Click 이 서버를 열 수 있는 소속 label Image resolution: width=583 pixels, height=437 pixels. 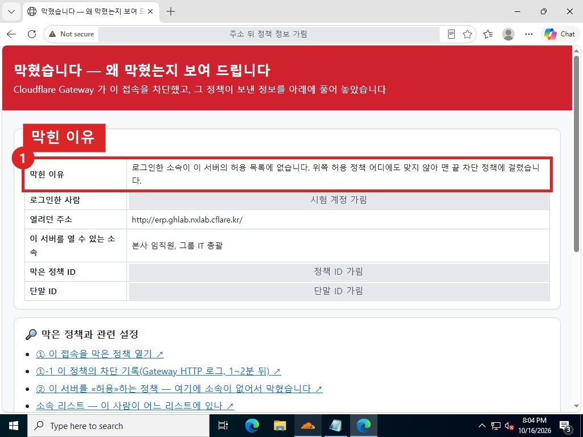click(72, 246)
